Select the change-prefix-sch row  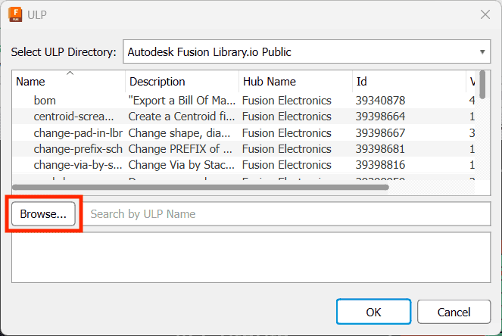tap(243, 149)
